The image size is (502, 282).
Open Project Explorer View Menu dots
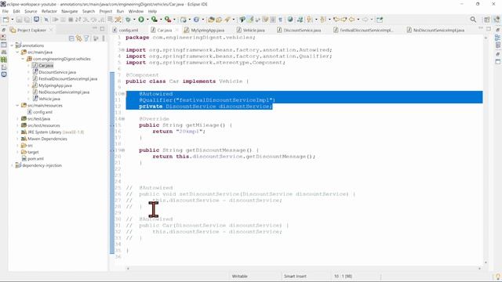point(104,38)
